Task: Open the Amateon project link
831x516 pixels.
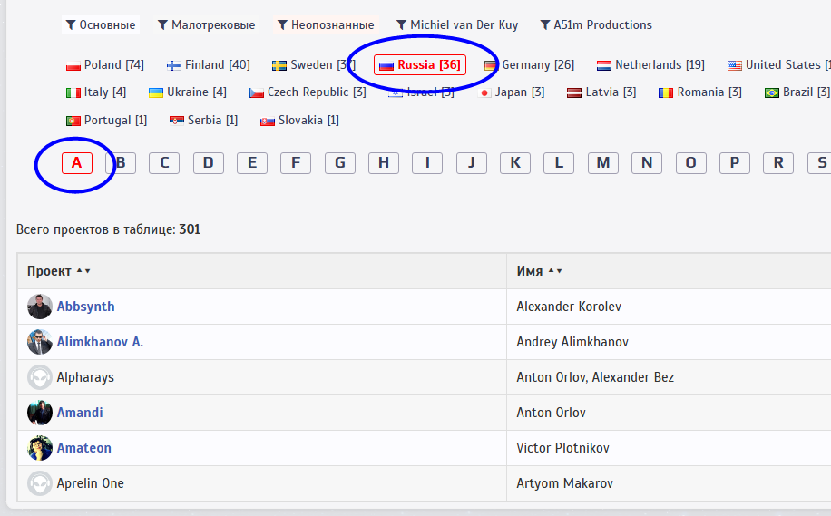Action: click(84, 448)
